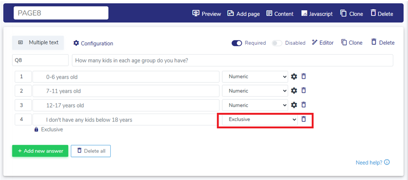
Task: Toggle the Required switch off
Action: pos(237,43)
